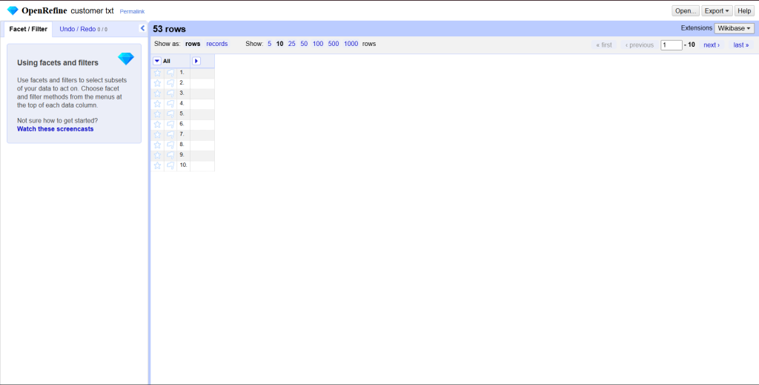
Task: Star row 10
Action: tap(157, 165)
